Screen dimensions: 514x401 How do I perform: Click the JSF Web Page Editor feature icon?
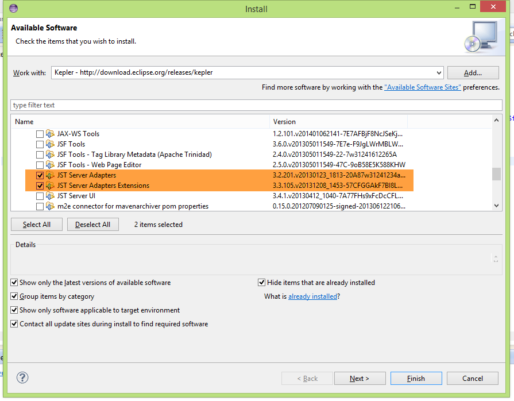tap(50, 165)
